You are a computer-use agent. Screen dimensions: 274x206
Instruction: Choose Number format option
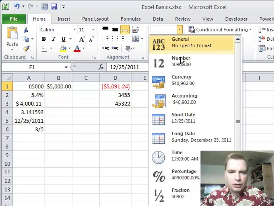click(x=192, y=63)
